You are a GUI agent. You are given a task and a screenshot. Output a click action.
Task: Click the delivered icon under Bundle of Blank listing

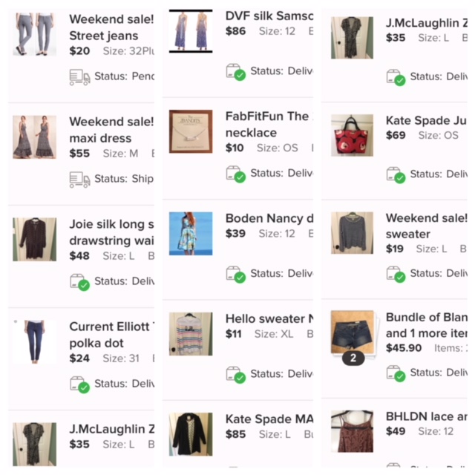coord(396,373)
